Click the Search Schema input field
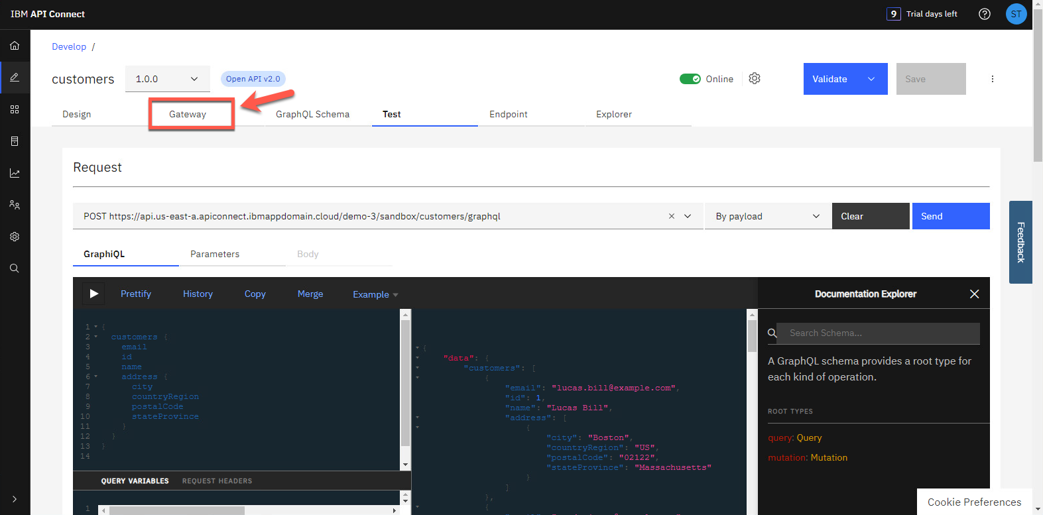The image size is (1043, 515). click(877, 333)
